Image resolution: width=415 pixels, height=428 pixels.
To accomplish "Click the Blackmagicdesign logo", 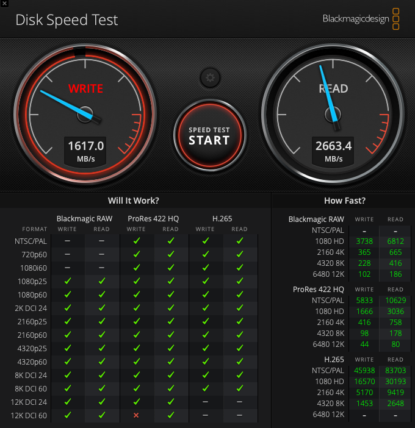I will [x=361, y=19].
